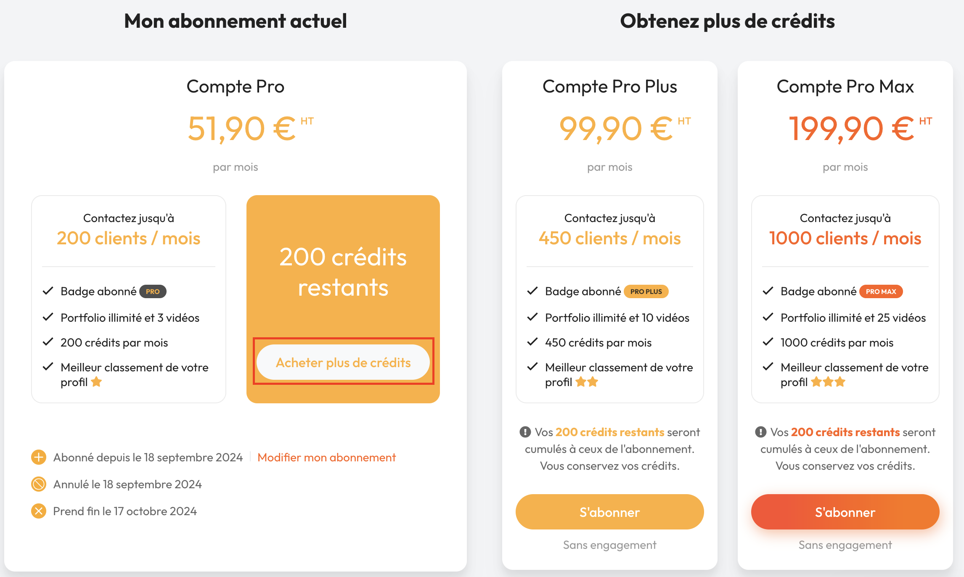Click the 200 crédits restants orange card
Screen dimensions: 964x577
click(x=343, y=272)
